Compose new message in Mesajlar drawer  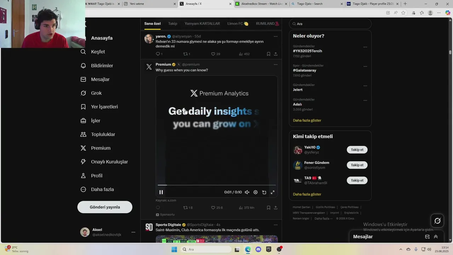pos(427,237)
